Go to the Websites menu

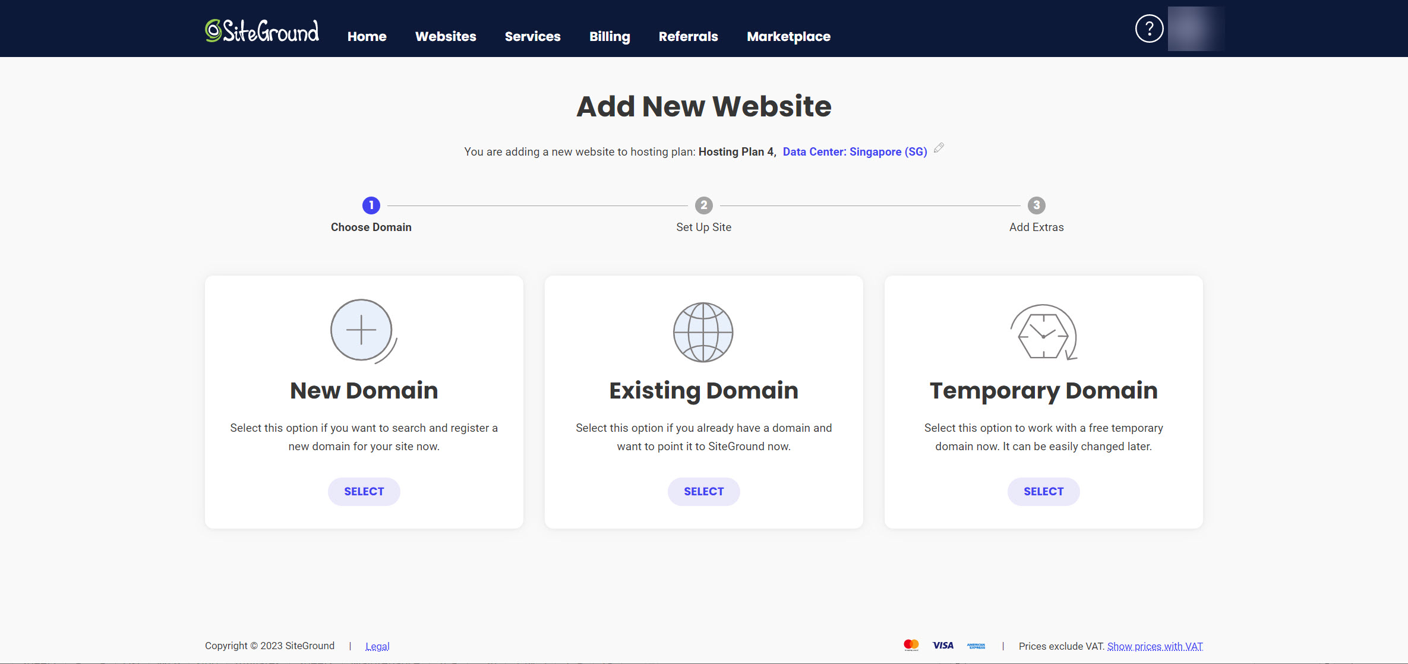coord(446,36)
